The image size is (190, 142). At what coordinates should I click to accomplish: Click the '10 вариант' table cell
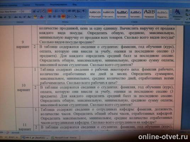pyautogui.click(x=24, y=87)
